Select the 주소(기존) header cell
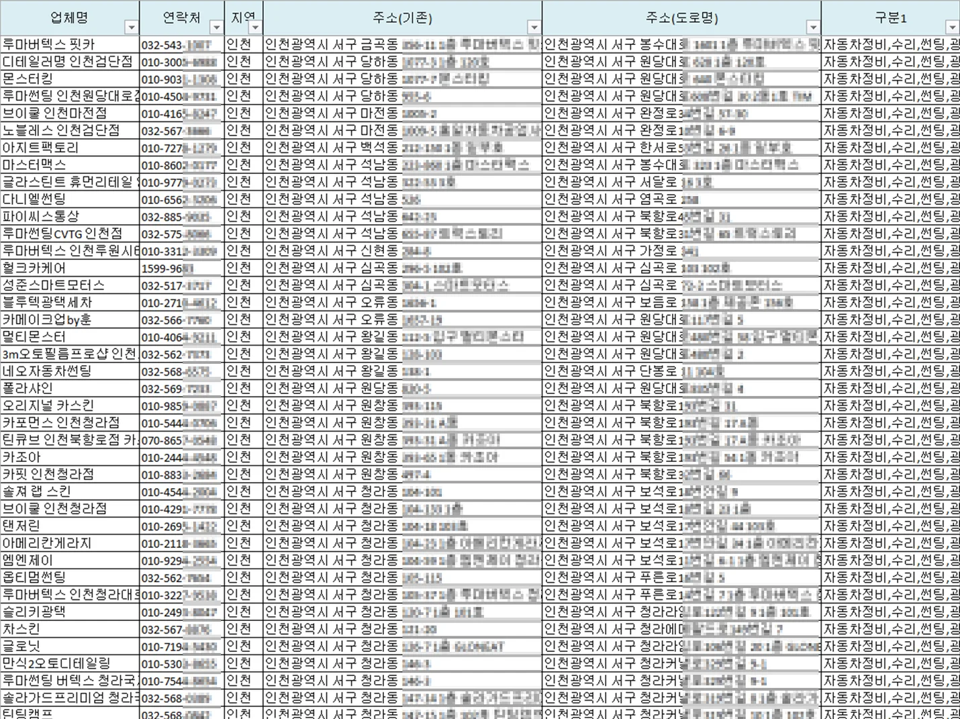Viewport: 960px width, 719px height. (403, 18)
